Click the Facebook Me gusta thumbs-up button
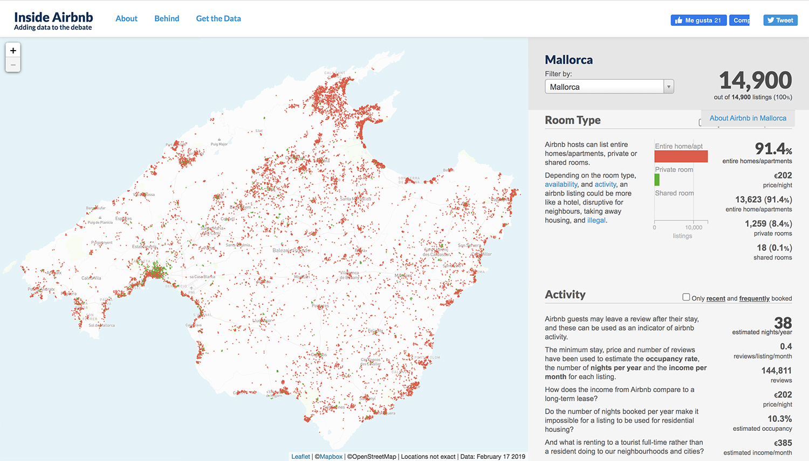 point(698,20)
